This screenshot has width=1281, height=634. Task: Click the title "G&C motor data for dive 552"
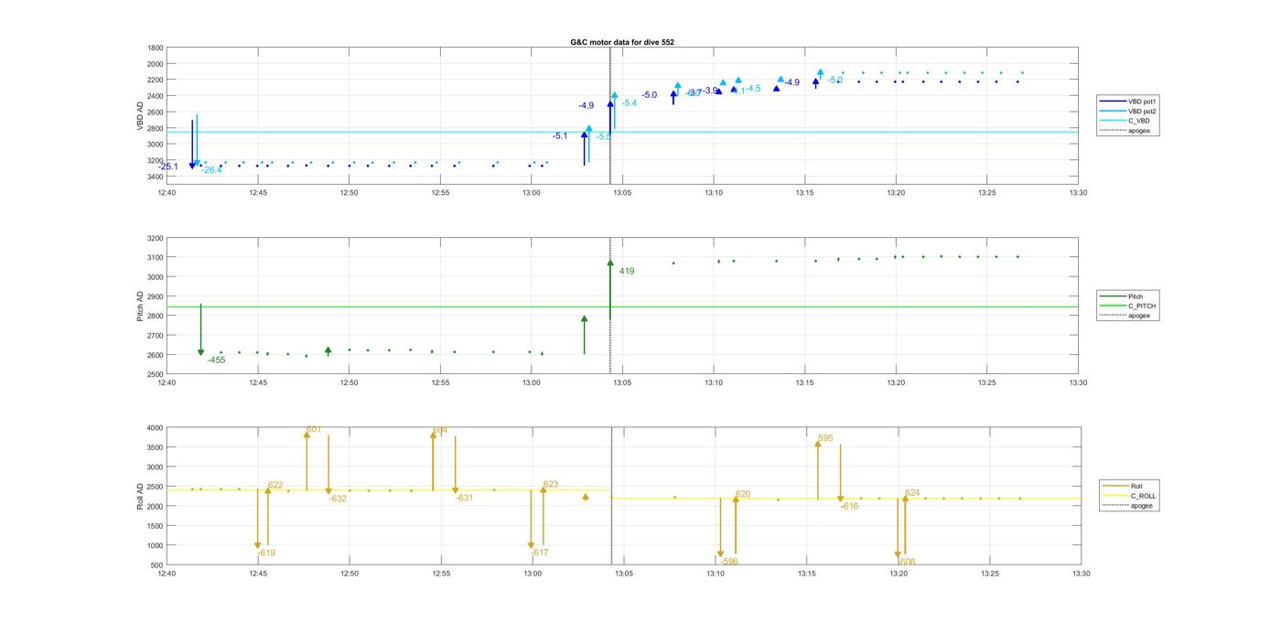[622, 42]
